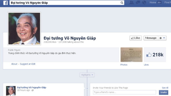Click the Likes label link

[146, 65]
